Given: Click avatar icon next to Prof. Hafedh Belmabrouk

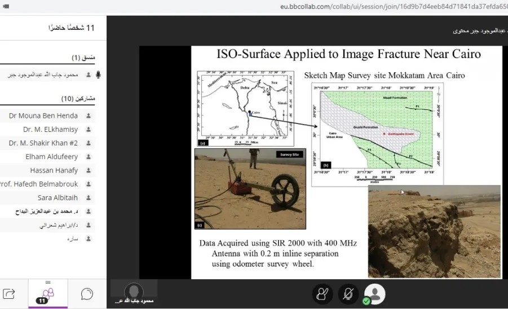Looking at the screenshot, I should pos(89,184).
